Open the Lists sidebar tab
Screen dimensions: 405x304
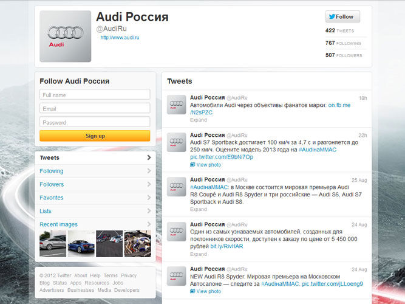tap(95, 211)
